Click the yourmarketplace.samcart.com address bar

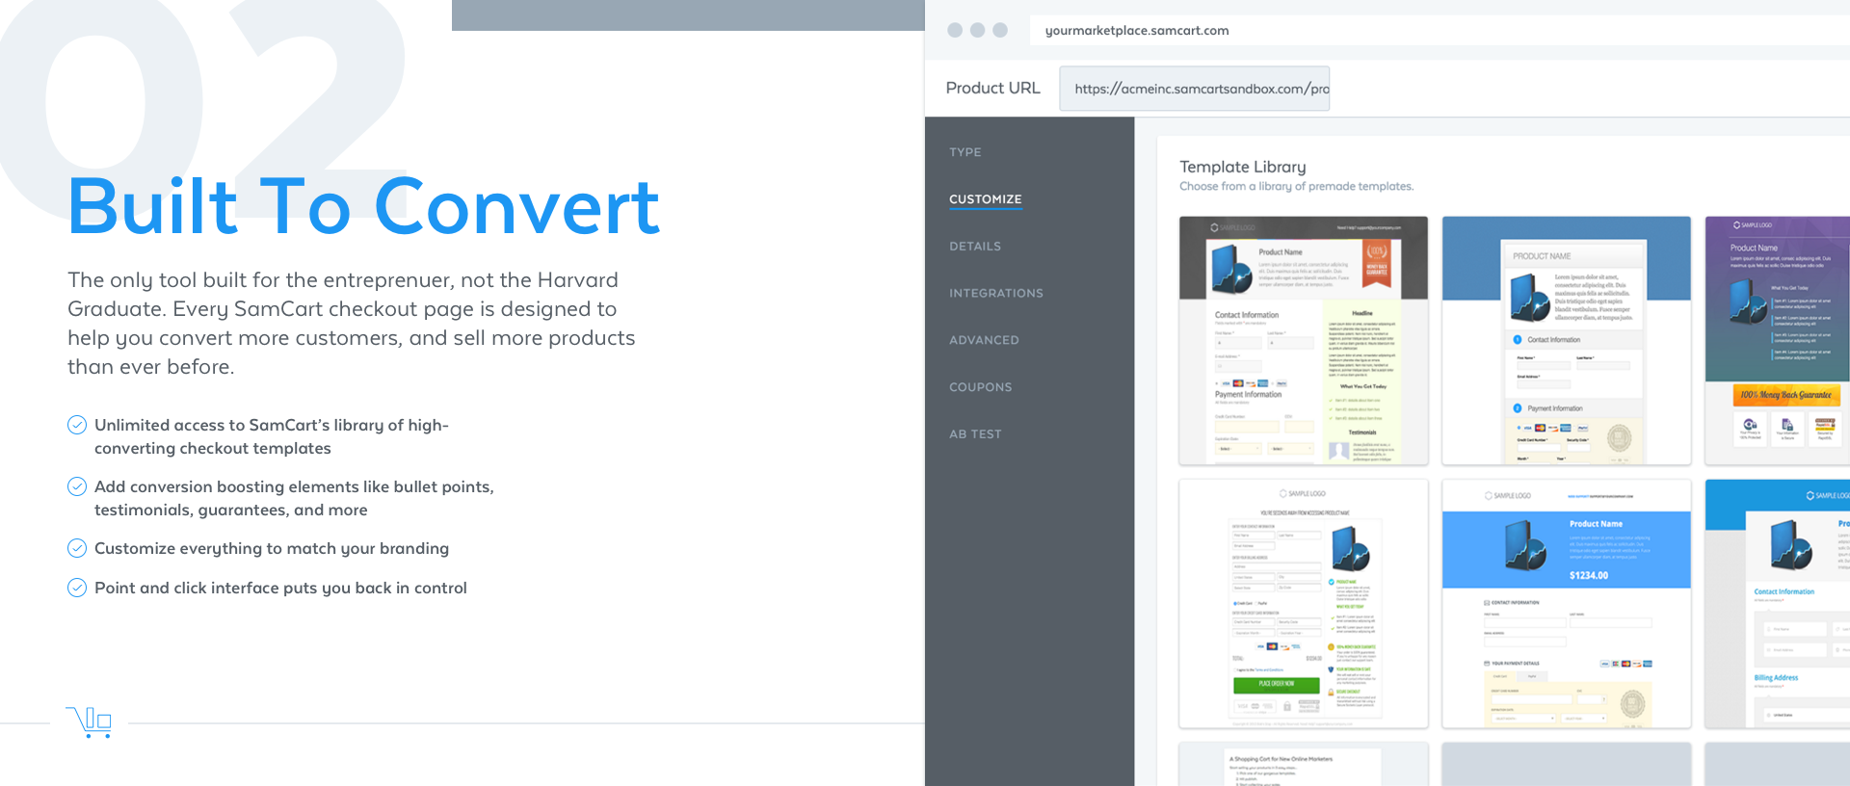pos(1440,31)
